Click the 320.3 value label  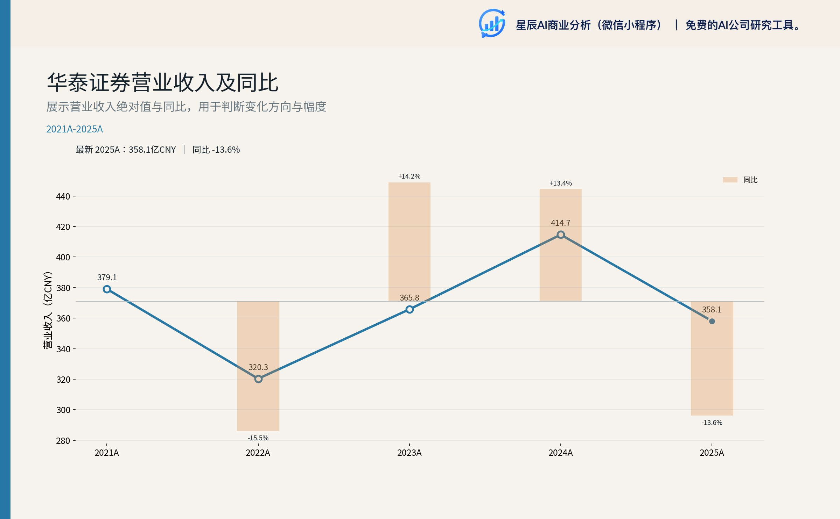(258, 367)
